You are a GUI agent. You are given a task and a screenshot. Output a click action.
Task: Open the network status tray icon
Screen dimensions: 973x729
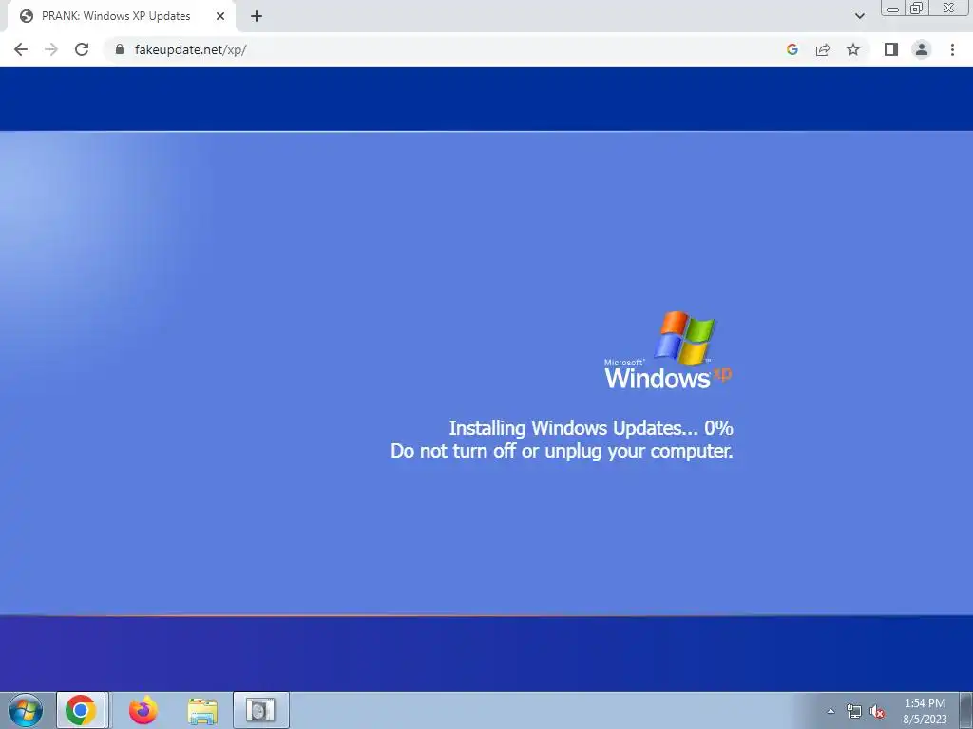point(854,711)
